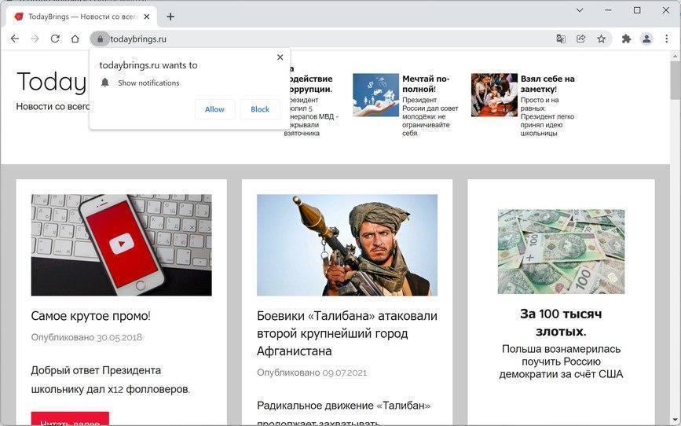This screenshot has width=681, height=426.
Task: View site info via the lock icon
Action: (x=100, y=39)
